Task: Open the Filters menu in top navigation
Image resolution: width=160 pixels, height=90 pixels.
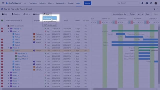Action: click(x=51, y=3)
